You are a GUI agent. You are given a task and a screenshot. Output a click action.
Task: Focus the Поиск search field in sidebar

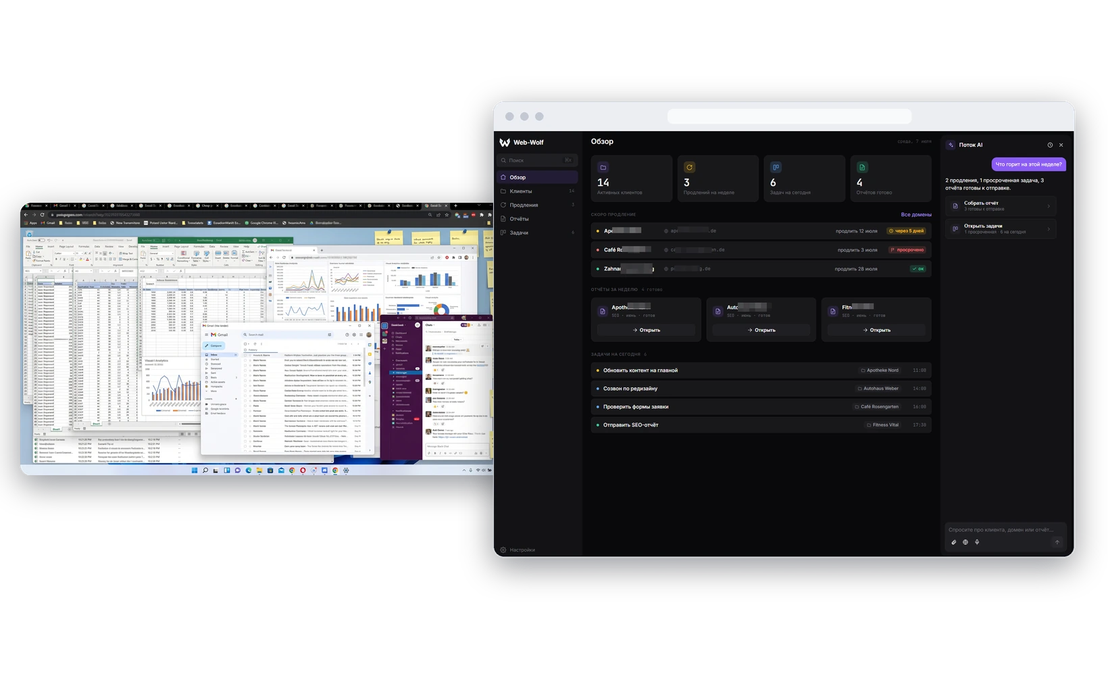(x=538, y=160)
